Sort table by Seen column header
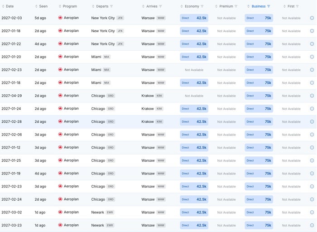The width and height of the screenshot is (317, 232). click(42, 6)
